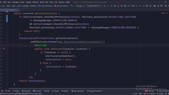Click the Git Update Project blue arrow
The image size is (169, 95).
[x=137, y=6]
